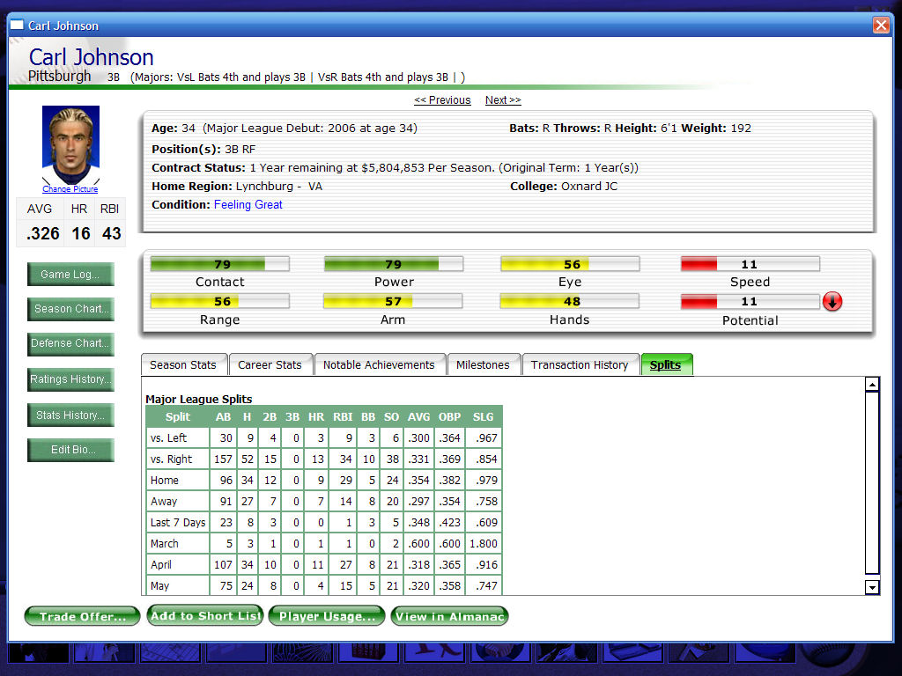Image resolution: width=902 pixels, height=676 pixels.
Task: Click the Hands rating bar showing 48
Action: click(570, 301)
